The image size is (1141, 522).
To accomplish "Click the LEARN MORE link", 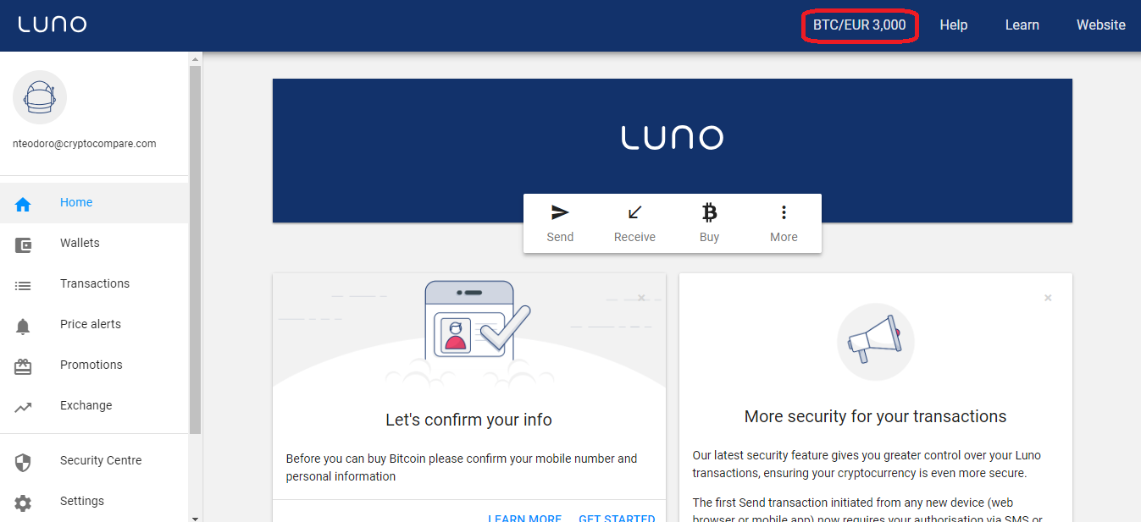I will tap(524, 517).
